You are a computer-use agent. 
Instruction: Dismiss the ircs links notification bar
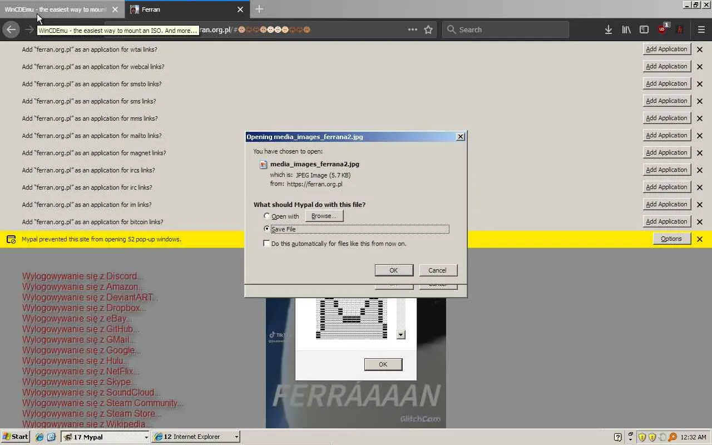click(x=700, y=170)
